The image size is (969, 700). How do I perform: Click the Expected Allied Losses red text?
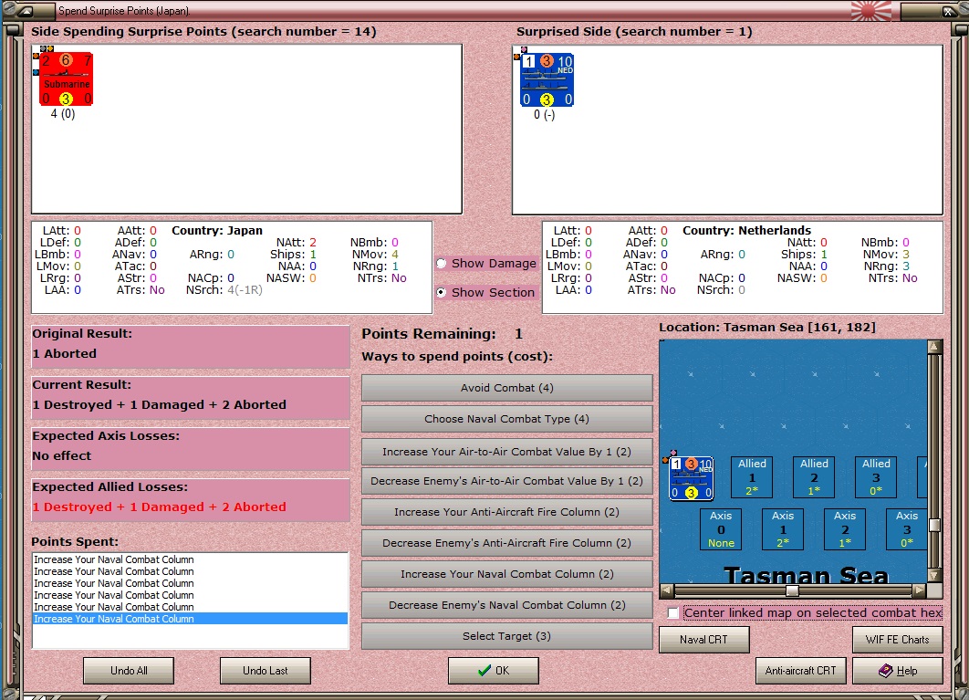[x=159, y=507]
